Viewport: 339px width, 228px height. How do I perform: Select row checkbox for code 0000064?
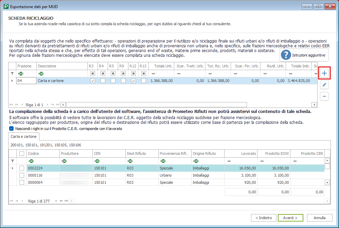[22, 182]
